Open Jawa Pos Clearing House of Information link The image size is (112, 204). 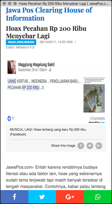tap(49, 14)
